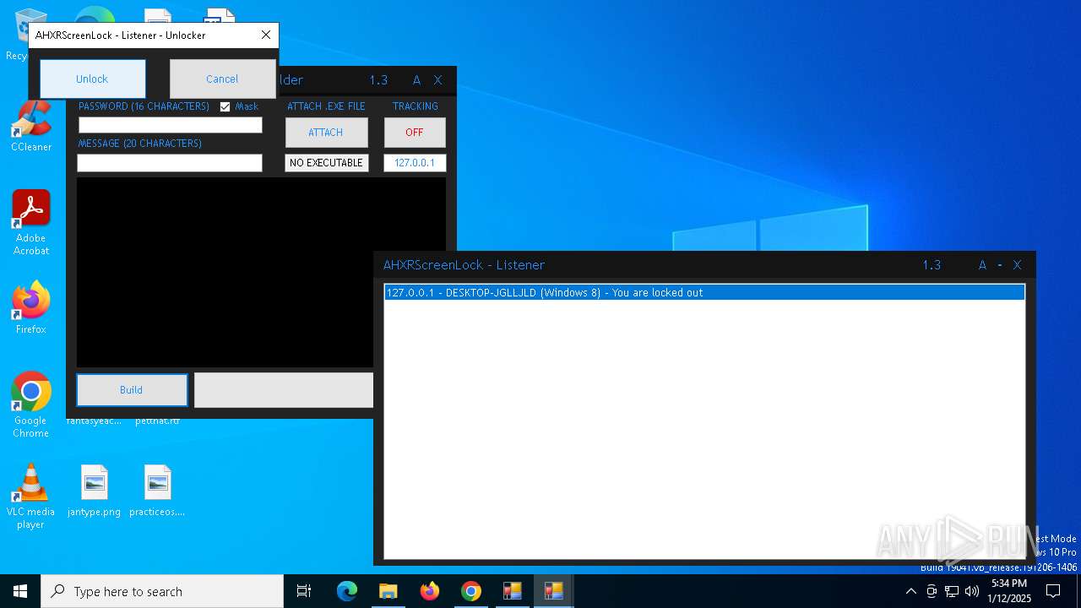The width and height of the screenshot is (1081, 608).
Task: Close the AHXRScreenLock Unlocker dialog
Action: tap(266, 35)
